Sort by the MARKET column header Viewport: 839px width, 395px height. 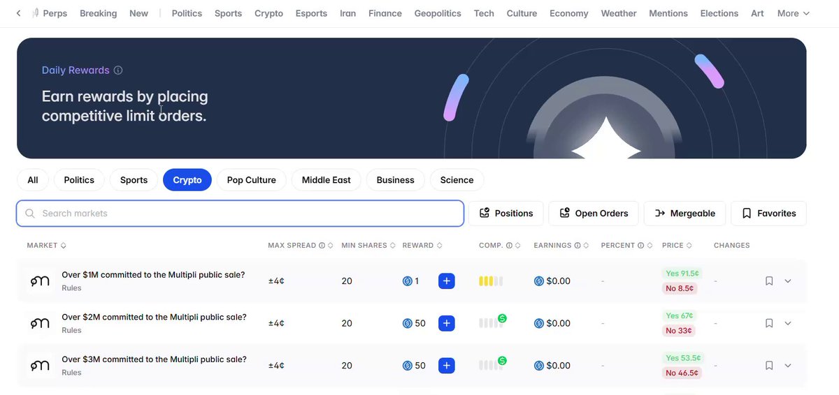(46, 246)
